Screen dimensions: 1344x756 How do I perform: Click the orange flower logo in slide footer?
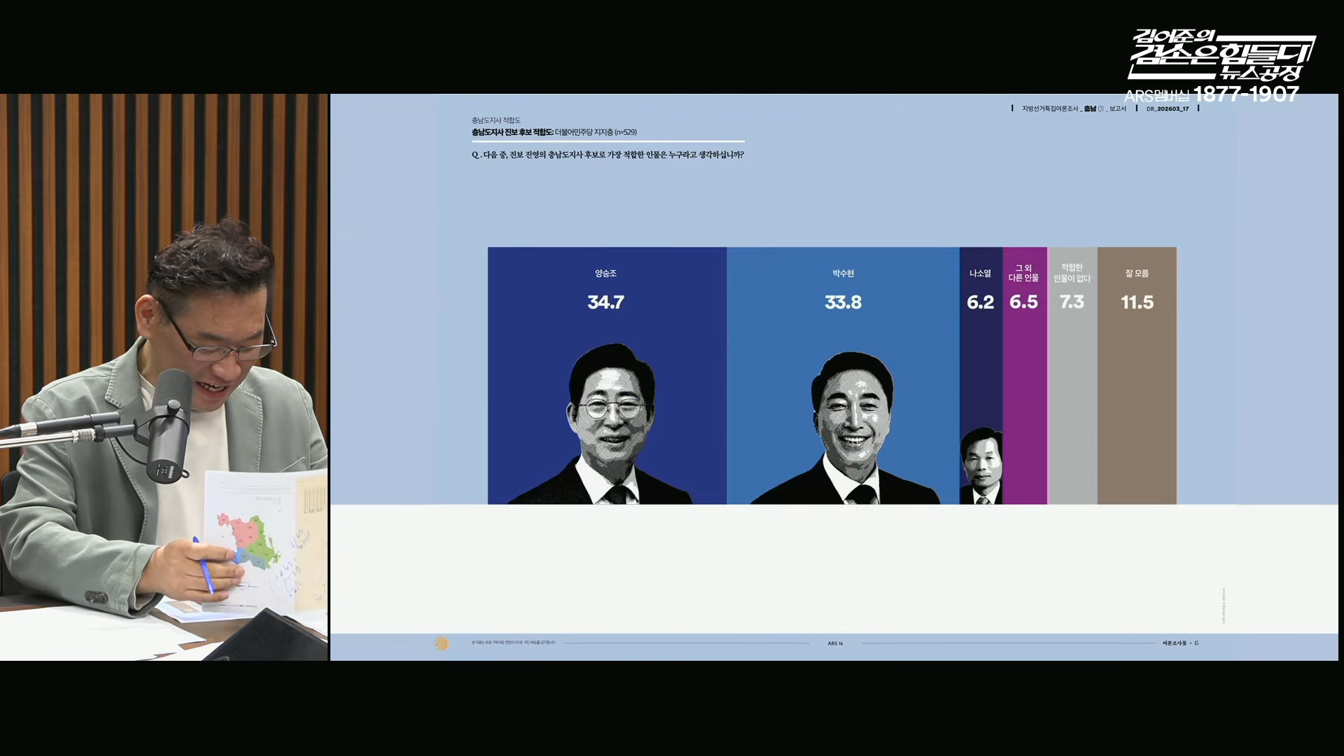click(x=442, y=643)
